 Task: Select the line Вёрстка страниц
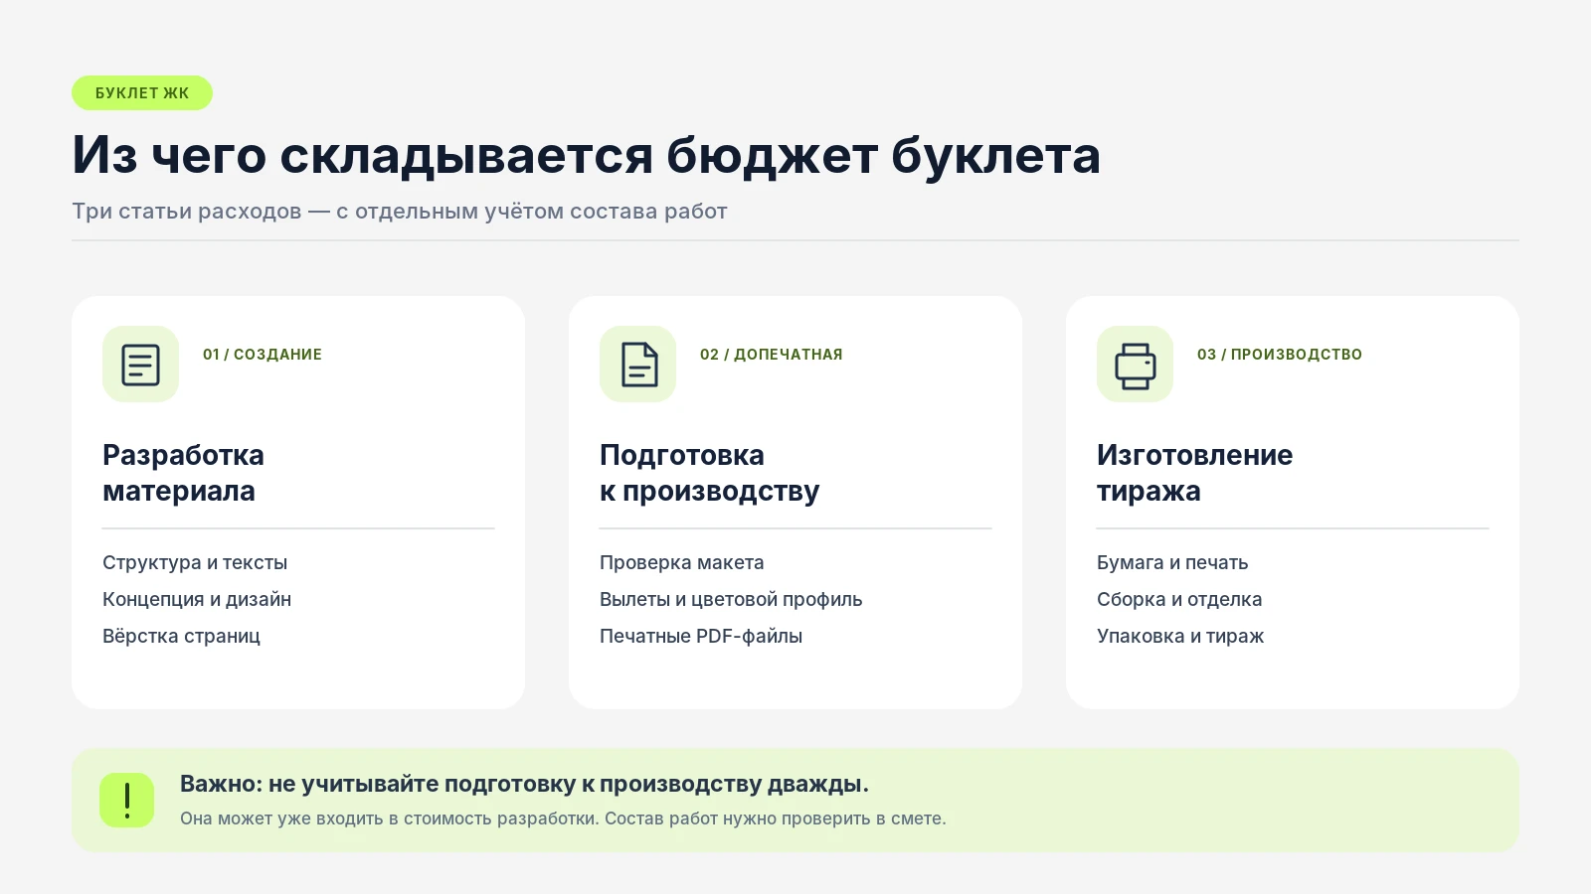(182, 636)
